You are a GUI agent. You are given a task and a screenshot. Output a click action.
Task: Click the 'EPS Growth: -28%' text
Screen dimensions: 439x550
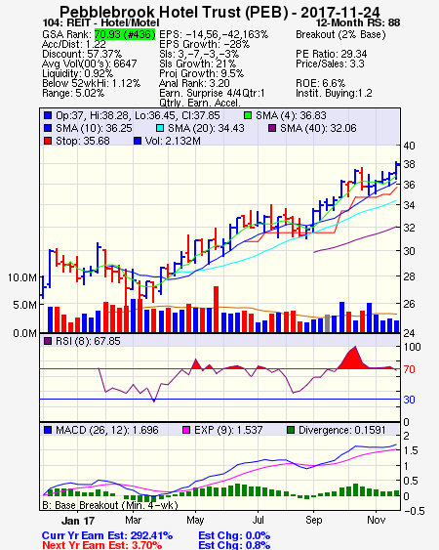[x=204, y=44]
